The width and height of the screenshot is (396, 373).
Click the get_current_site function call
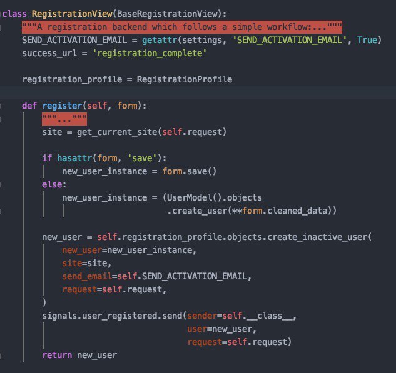117,132
